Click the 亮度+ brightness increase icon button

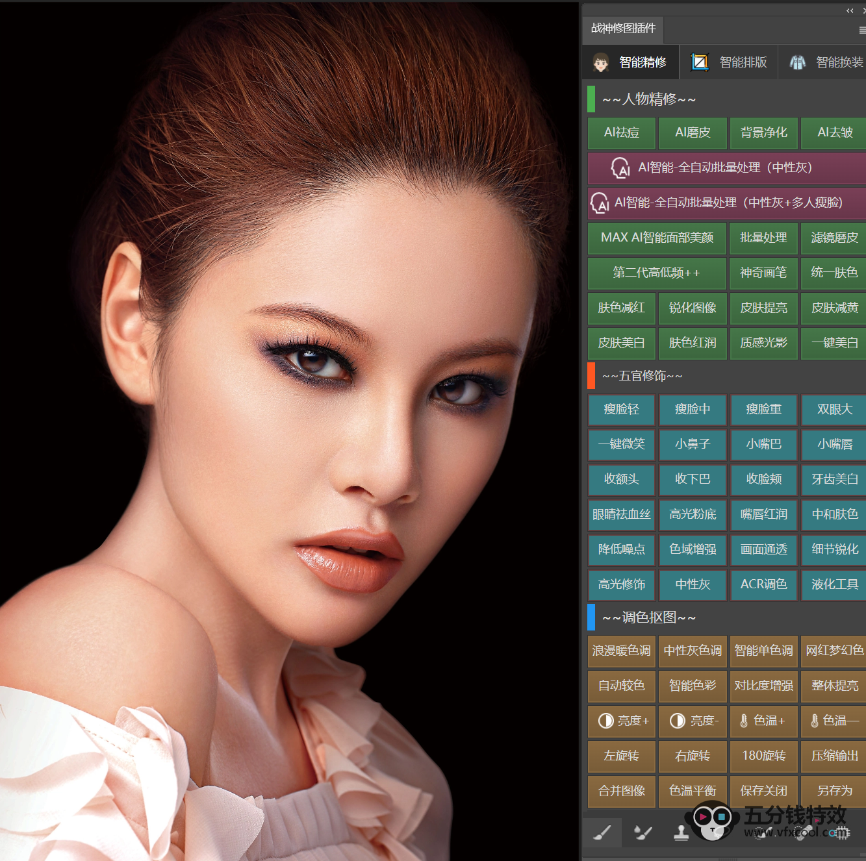click(x=622, y=721)
